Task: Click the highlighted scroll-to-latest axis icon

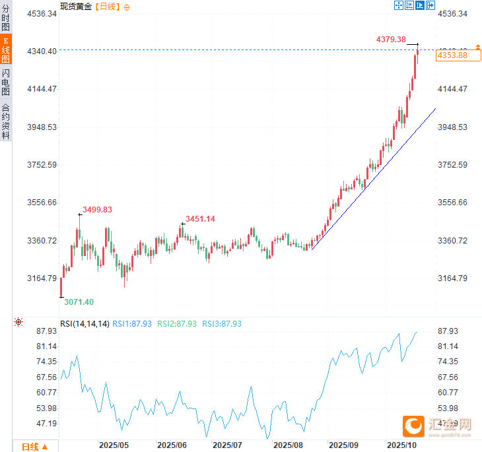Action: point(420,6)
